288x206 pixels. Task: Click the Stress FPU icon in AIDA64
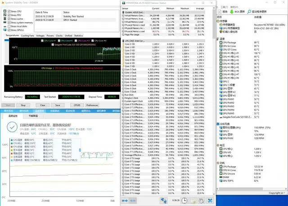5,15
